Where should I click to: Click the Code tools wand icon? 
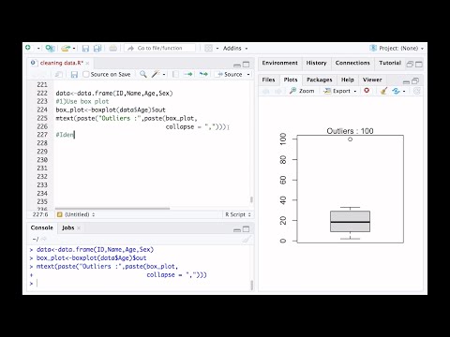point(156,74)
